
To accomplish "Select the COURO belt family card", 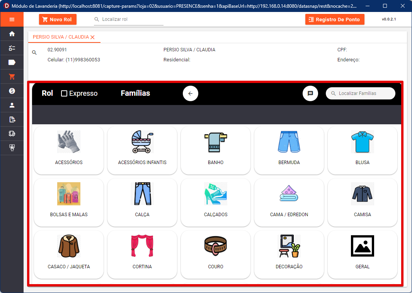I will [216, 254].
